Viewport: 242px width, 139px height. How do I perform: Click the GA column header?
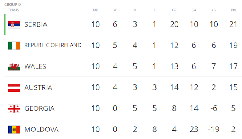coord(194,10)
